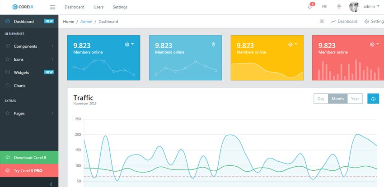The image size is (384, 187).
Task: Open the task list icon in header
Action: click(x=324, y=7)
